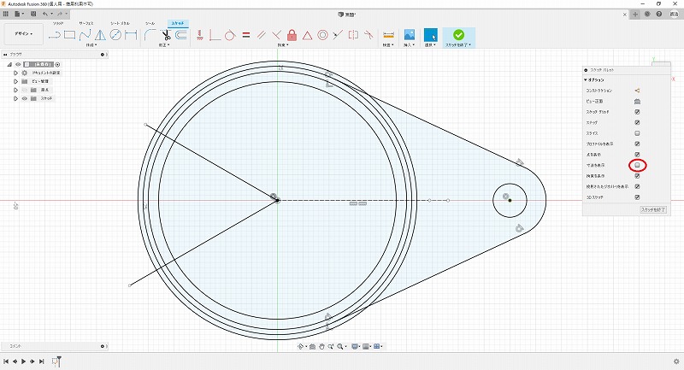The height and width of the screenshot is (370, 684).
Task: Click the Look At icon in Sketch Palette
Action: click(x=637, y=101)
